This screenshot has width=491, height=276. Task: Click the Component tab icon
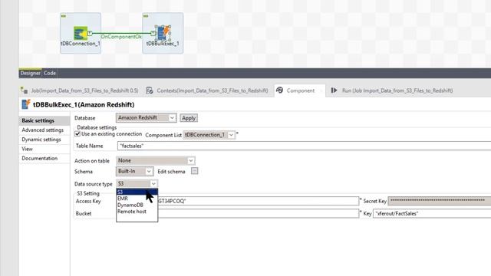pos(279,90)
